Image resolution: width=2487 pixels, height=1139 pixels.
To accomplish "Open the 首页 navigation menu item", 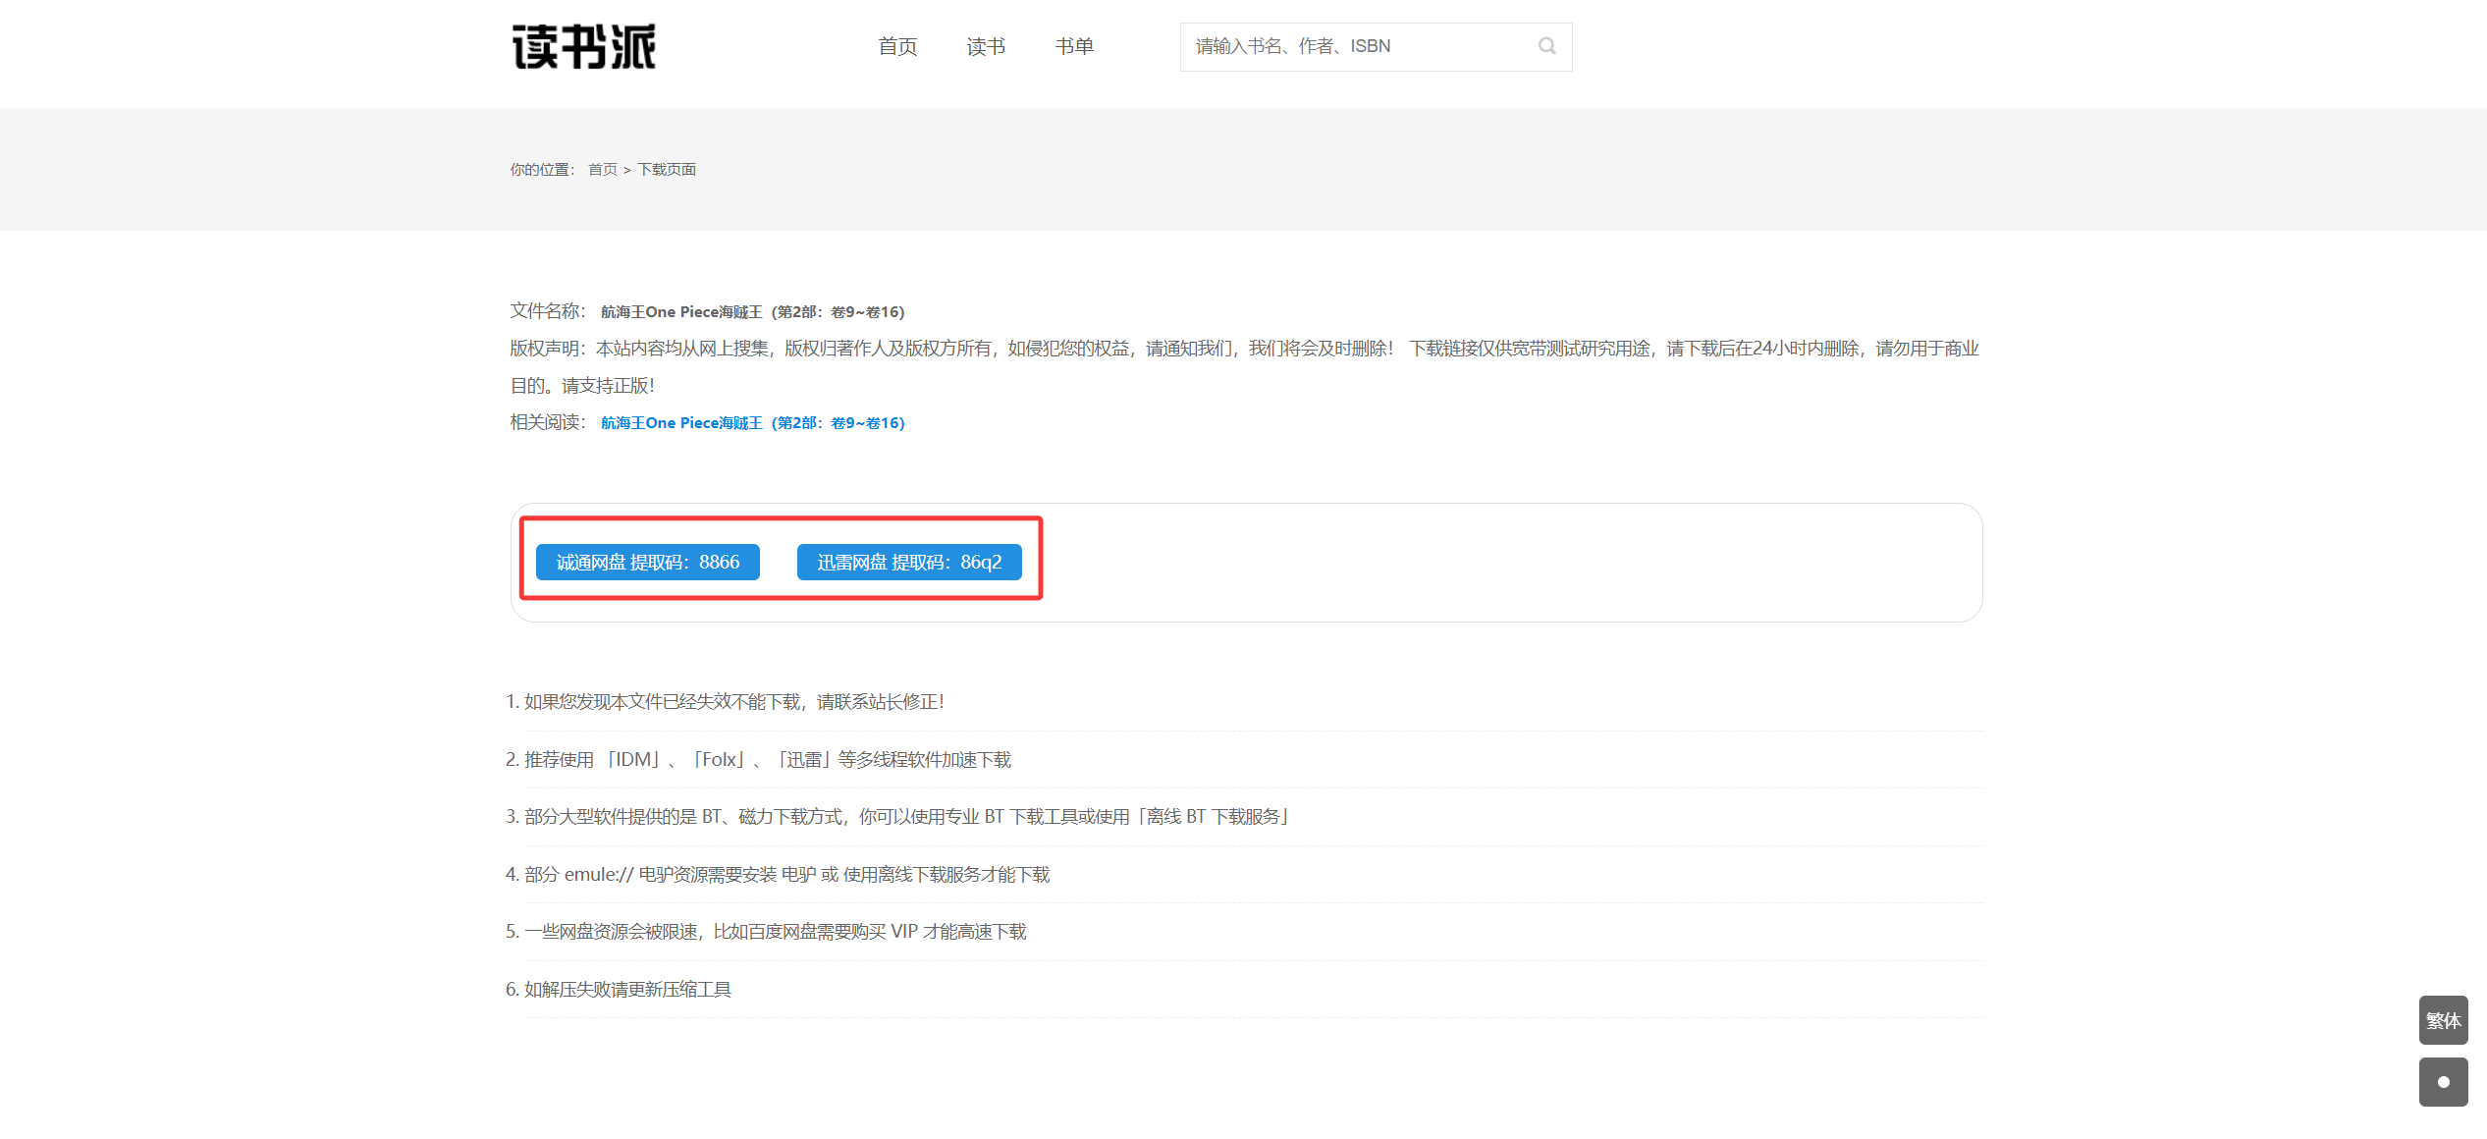I will pos(896,46).
